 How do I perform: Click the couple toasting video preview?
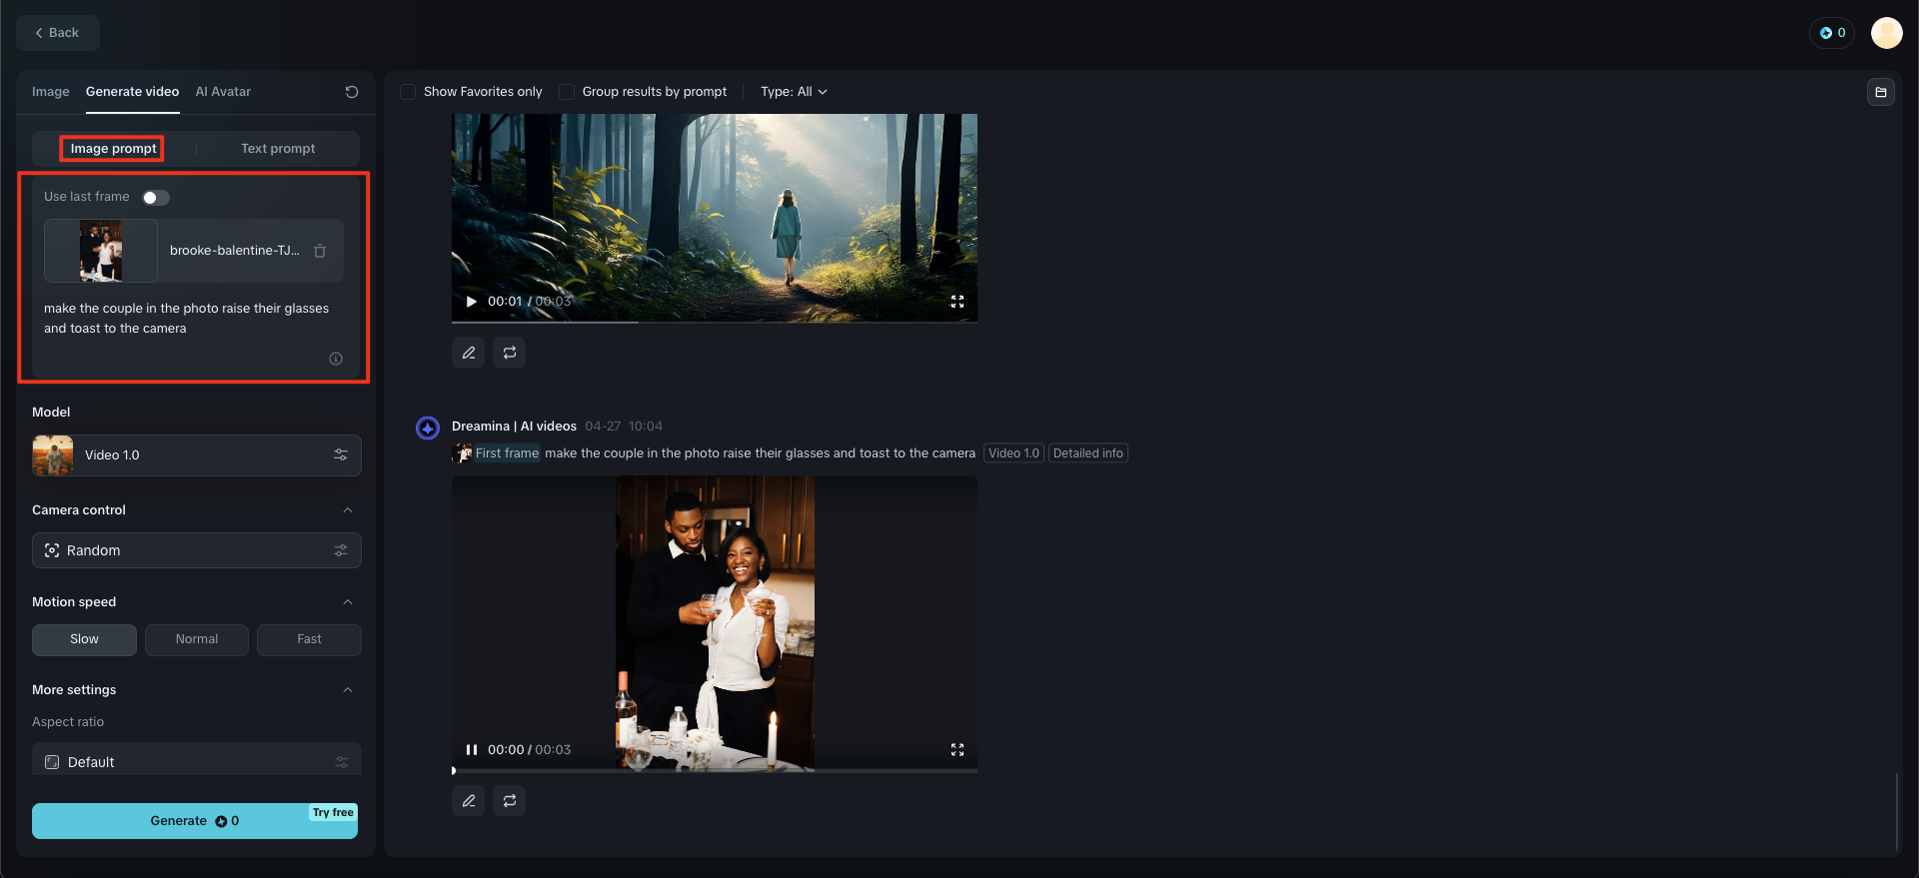[x=715, y=623]
